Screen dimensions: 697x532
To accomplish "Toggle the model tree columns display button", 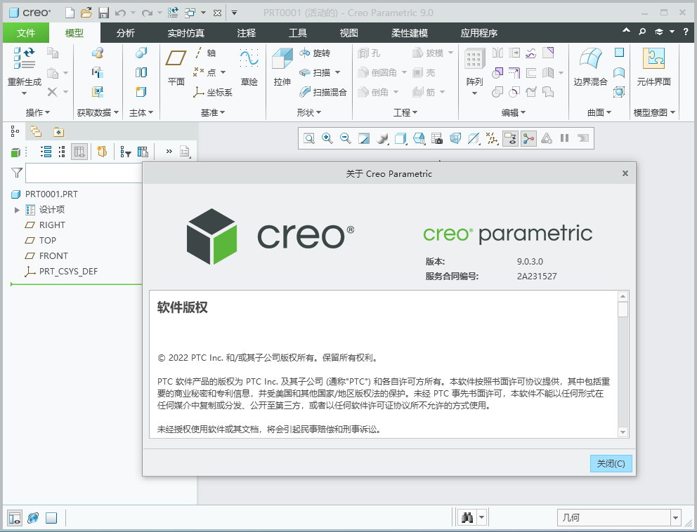I will pyautogui.click(x=79, y=152).
